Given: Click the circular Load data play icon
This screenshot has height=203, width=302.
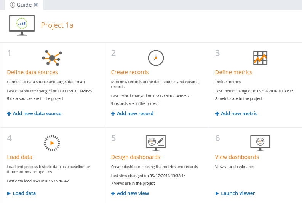Looking at the screenshot, I should (52, 143).
